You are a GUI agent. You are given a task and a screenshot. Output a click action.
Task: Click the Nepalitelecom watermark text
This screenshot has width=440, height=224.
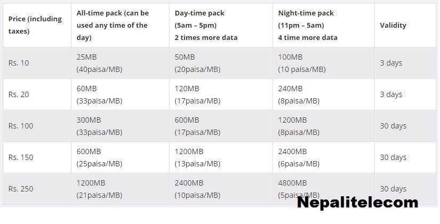357,203
